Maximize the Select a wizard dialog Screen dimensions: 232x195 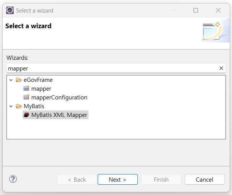(196, 10)
